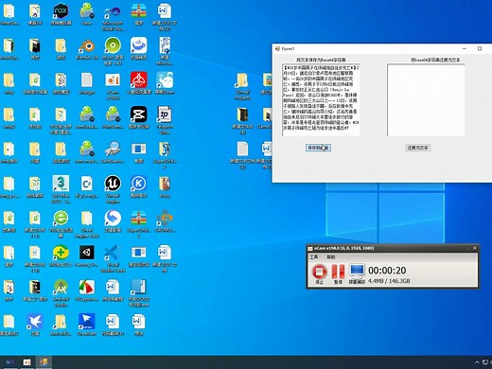Select the SwiftSearch magnifier desktop icon
The image size is (492, 369).
click(113, 149)
